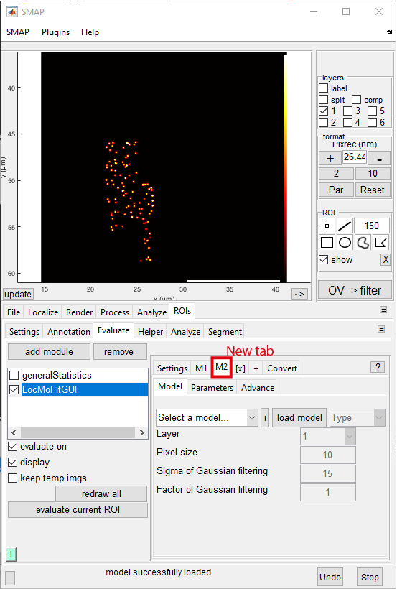Click the status indicator box at bottom-left

[10, 578]
